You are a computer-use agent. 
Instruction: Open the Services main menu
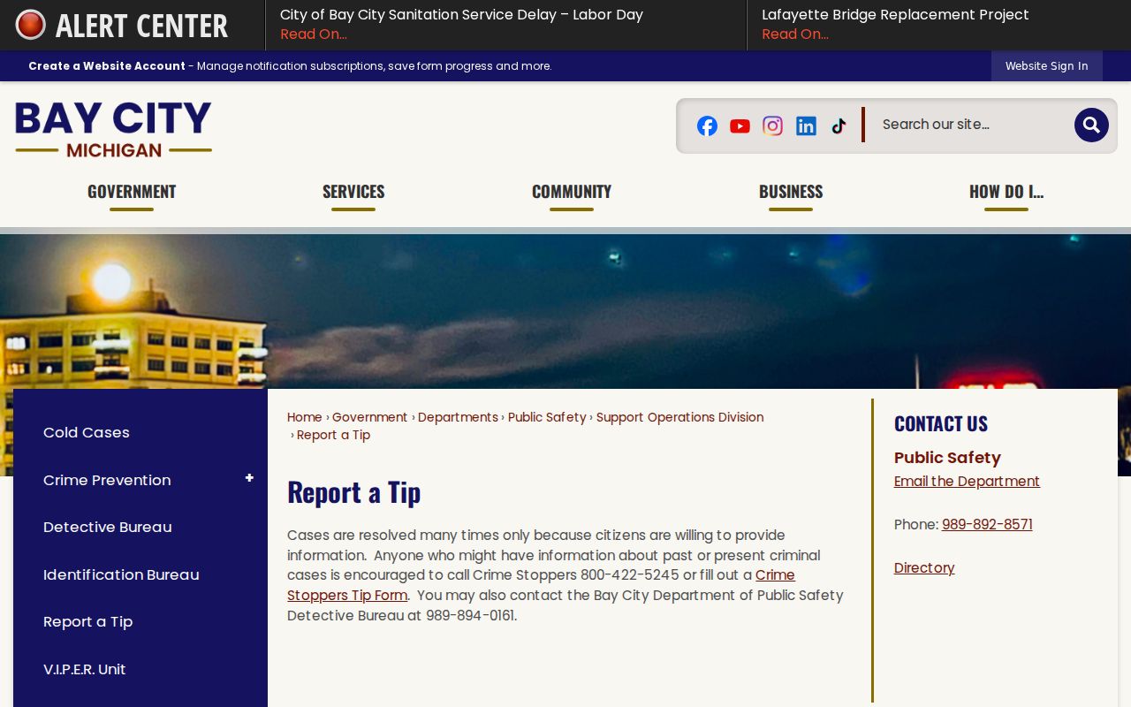[353, 192]
